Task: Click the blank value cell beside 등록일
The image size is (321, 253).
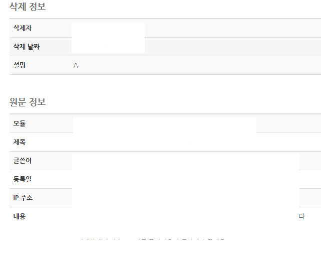Action: pyautogui.click(x=186, y=179)
